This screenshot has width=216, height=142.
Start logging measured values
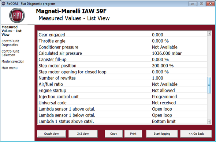point(162,134)
